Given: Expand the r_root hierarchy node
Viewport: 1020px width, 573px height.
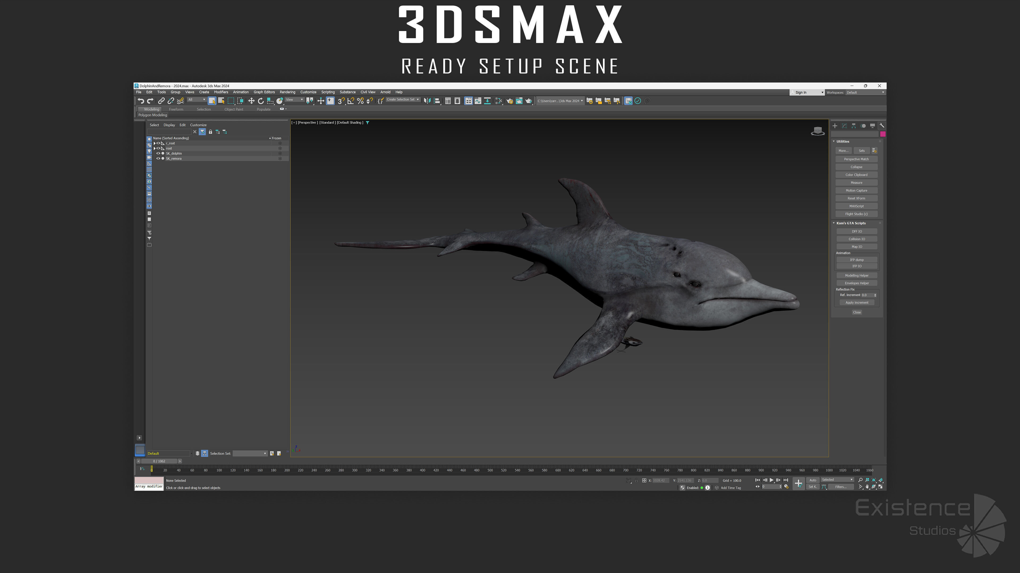Looking at the screenshot, I should (x=154, y=143).
